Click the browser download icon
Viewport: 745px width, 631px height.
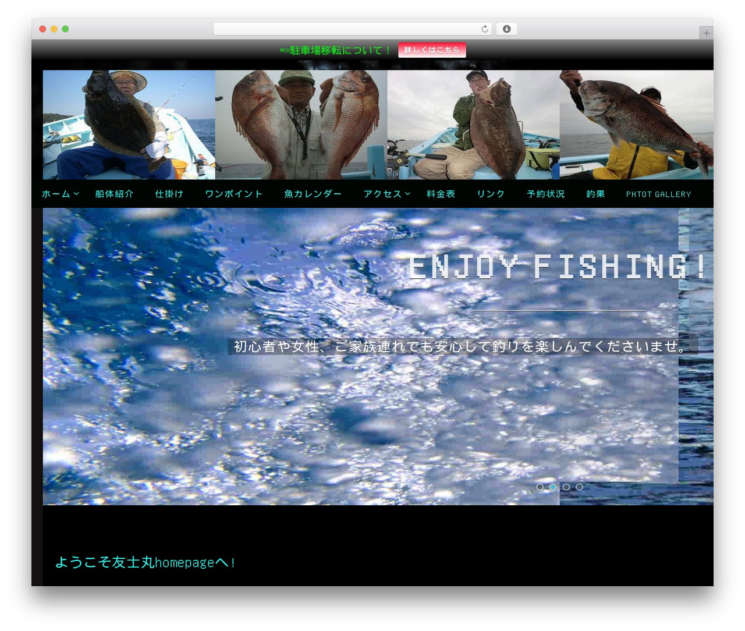point(506,29)
